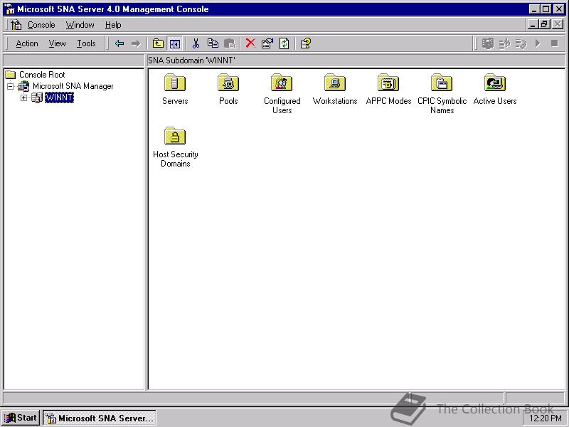Open the Action menu
569x427 pixels.
click(27, 43)
